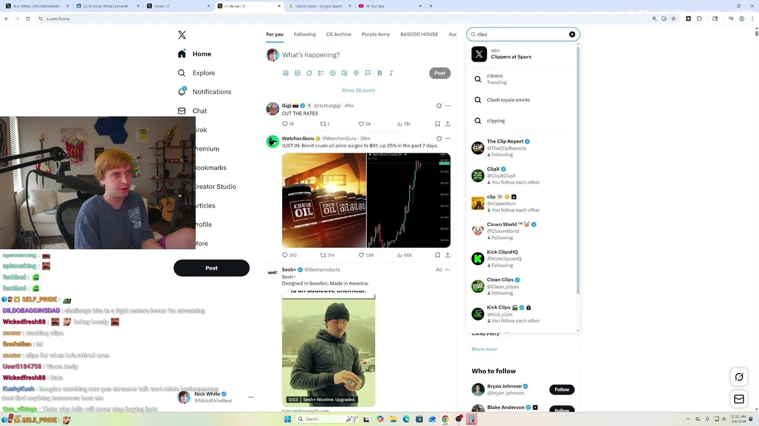This screenshot has width=759, height=426.
Task: Bookmark Gigi's post
Action: (x=438, y=124)
